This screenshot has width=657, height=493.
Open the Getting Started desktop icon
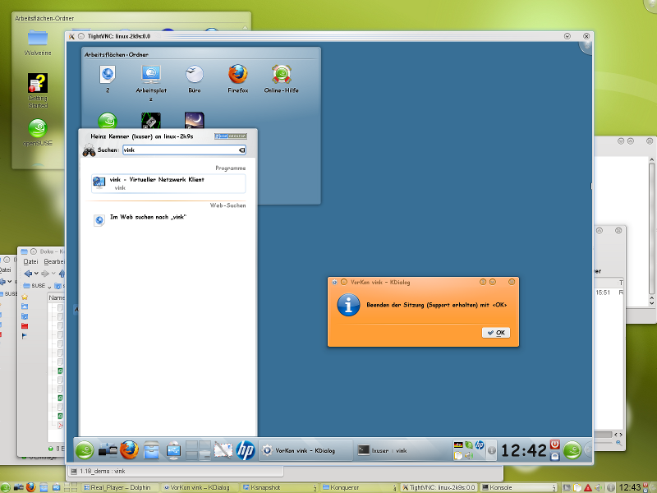[x=37, y=84]
